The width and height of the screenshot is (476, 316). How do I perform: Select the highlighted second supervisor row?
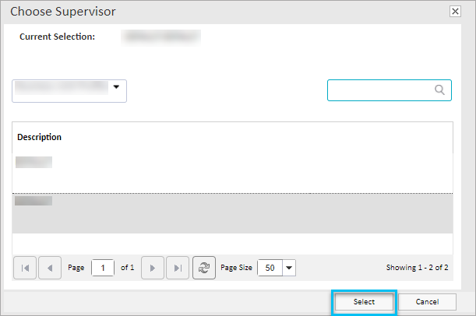tap(232, 213)
